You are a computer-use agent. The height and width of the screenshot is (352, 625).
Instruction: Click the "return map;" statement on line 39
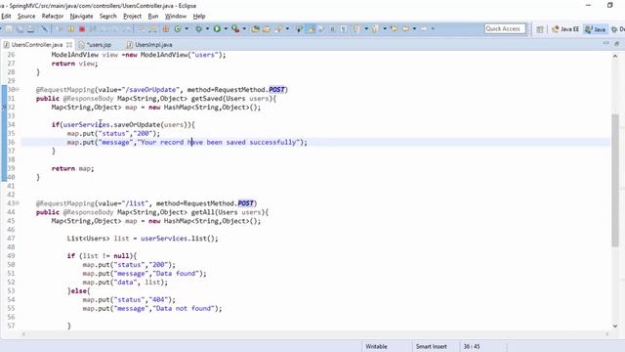pos(72,168)
